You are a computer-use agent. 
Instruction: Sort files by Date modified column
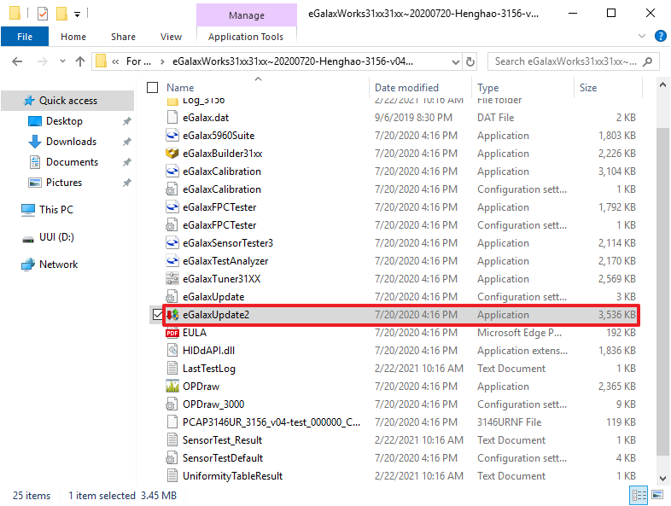tap(406, 88)
